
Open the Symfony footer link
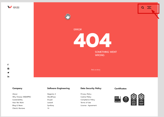click(51, 106)
